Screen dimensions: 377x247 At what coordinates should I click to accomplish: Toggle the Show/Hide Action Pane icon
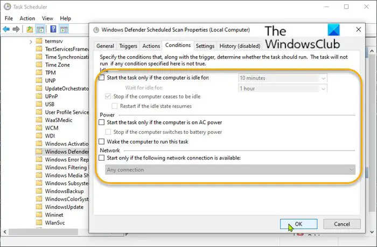pyautogui.click(x=64, y=29)
